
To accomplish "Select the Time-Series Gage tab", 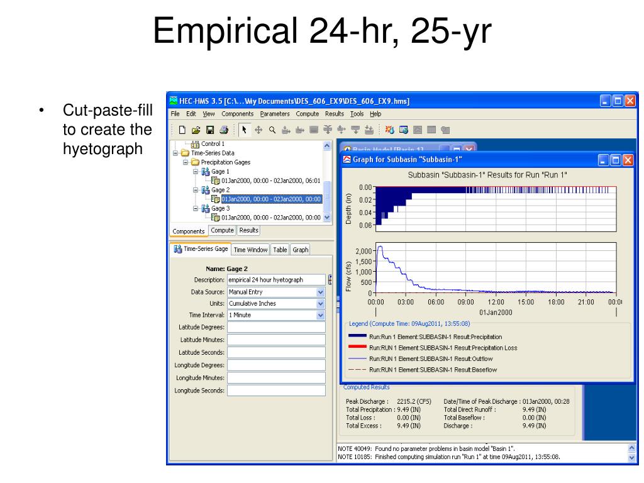I will (201, 249).
